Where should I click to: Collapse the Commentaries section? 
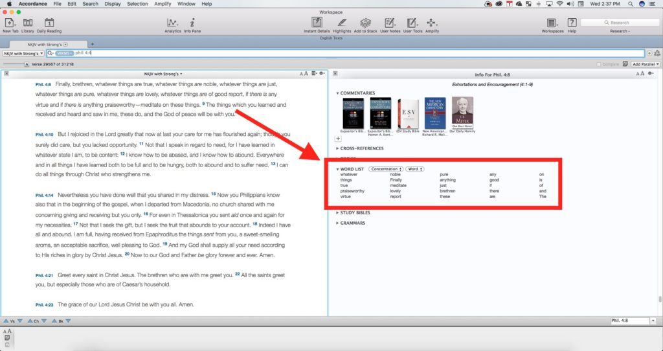(x=337, y=93)
